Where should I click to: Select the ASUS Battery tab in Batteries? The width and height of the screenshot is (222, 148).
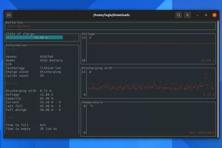[19, 26]
